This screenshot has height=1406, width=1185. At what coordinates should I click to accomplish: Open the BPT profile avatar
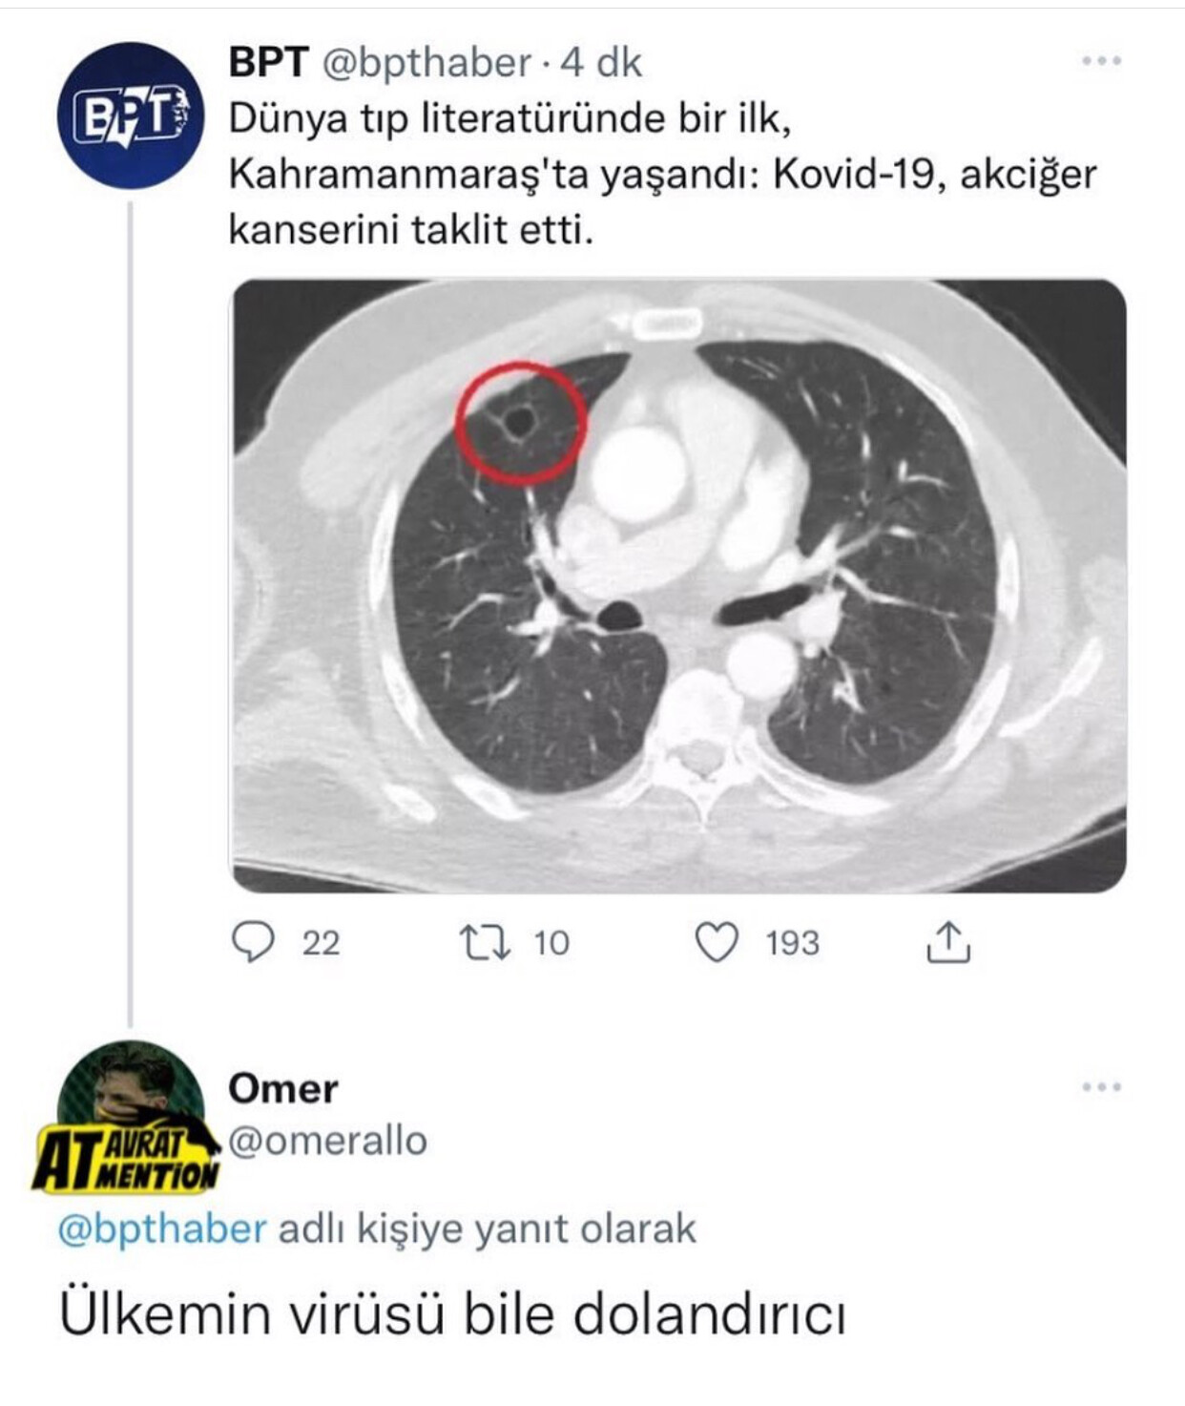point(131,115)
